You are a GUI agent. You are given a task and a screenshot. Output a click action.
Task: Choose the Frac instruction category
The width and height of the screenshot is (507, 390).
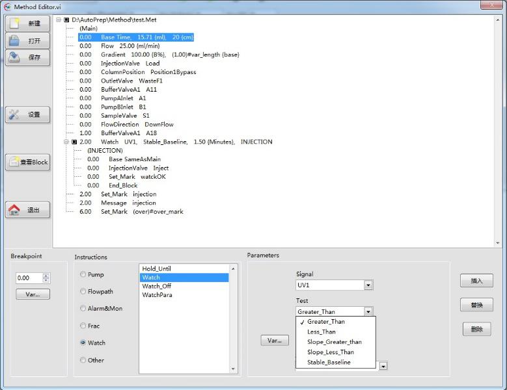click(83, 326)
